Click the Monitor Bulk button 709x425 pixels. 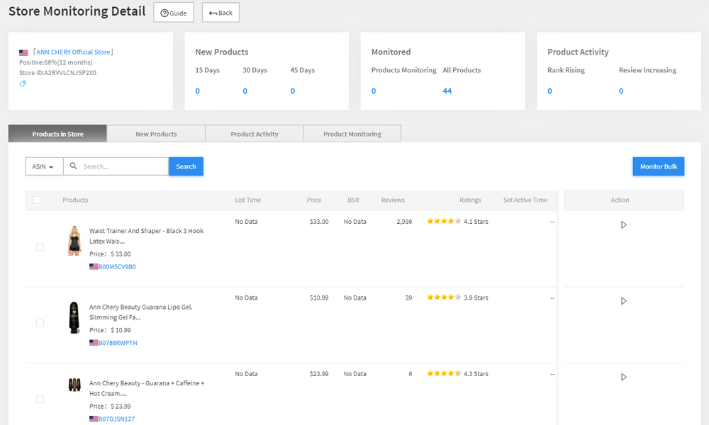click(x=659, y=166)
